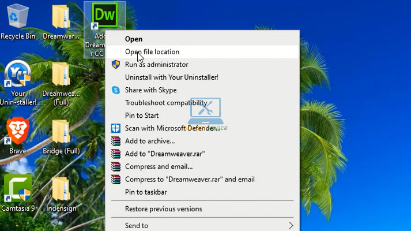Expand the Send to submenu arrow

(291, 226)
